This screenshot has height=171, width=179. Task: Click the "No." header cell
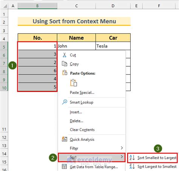point(37,38)
